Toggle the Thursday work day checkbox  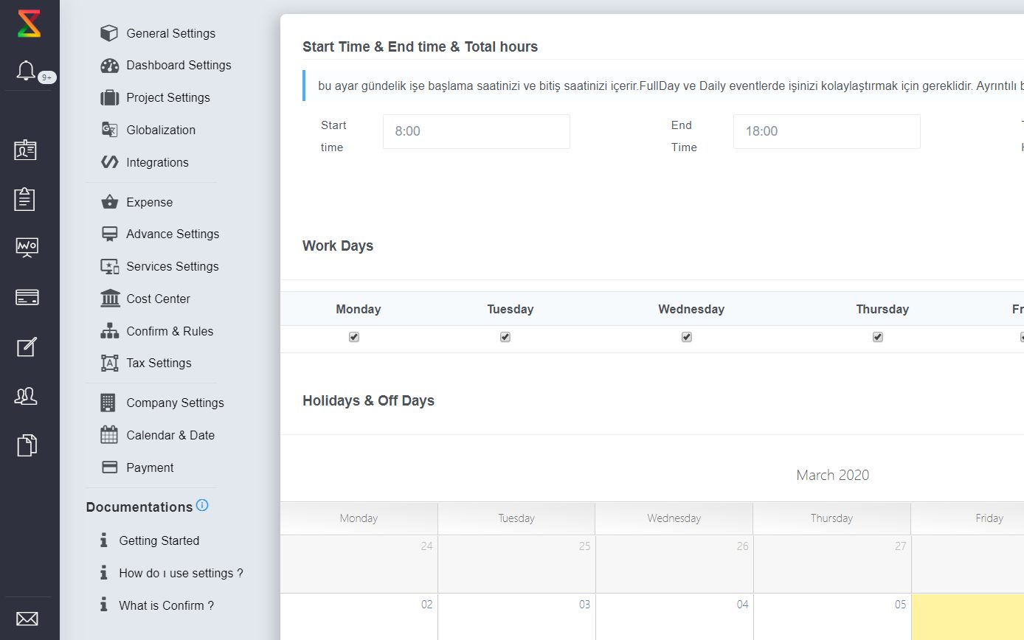[878, 337]
